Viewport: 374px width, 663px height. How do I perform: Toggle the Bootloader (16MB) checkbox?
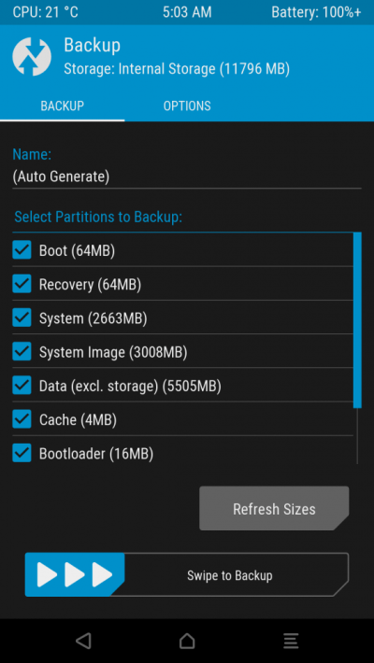point(22,453)
